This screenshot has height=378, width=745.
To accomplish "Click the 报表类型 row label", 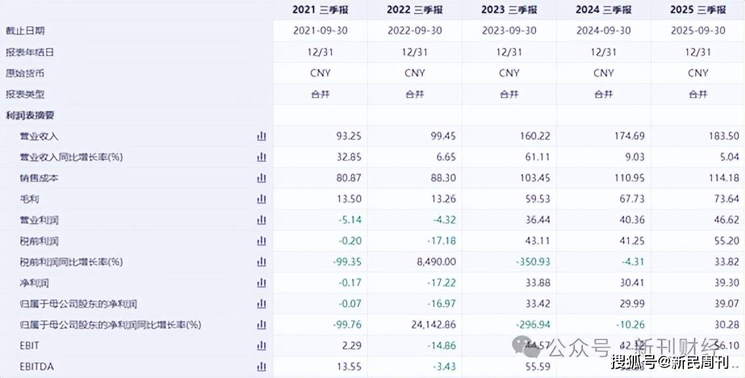I will coord(26,94).
